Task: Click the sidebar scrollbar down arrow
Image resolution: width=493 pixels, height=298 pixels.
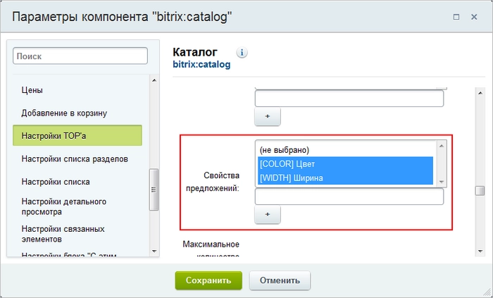Action: tap(154, 252)
